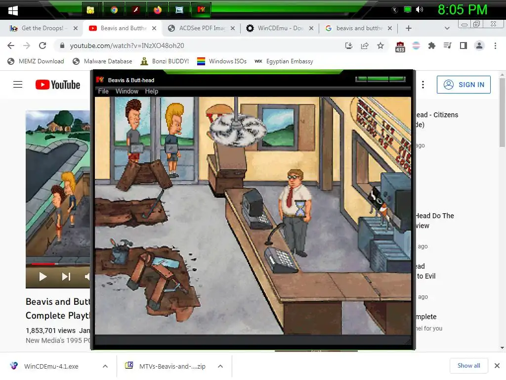Go back to the previous page
Image resolution: width=506 pixels, height=380 pixels.
click(x=11, y=46)
